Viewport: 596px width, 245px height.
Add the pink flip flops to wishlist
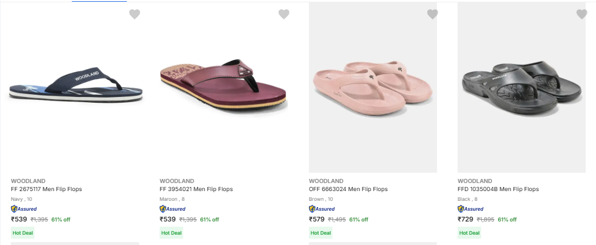point(432,14)
